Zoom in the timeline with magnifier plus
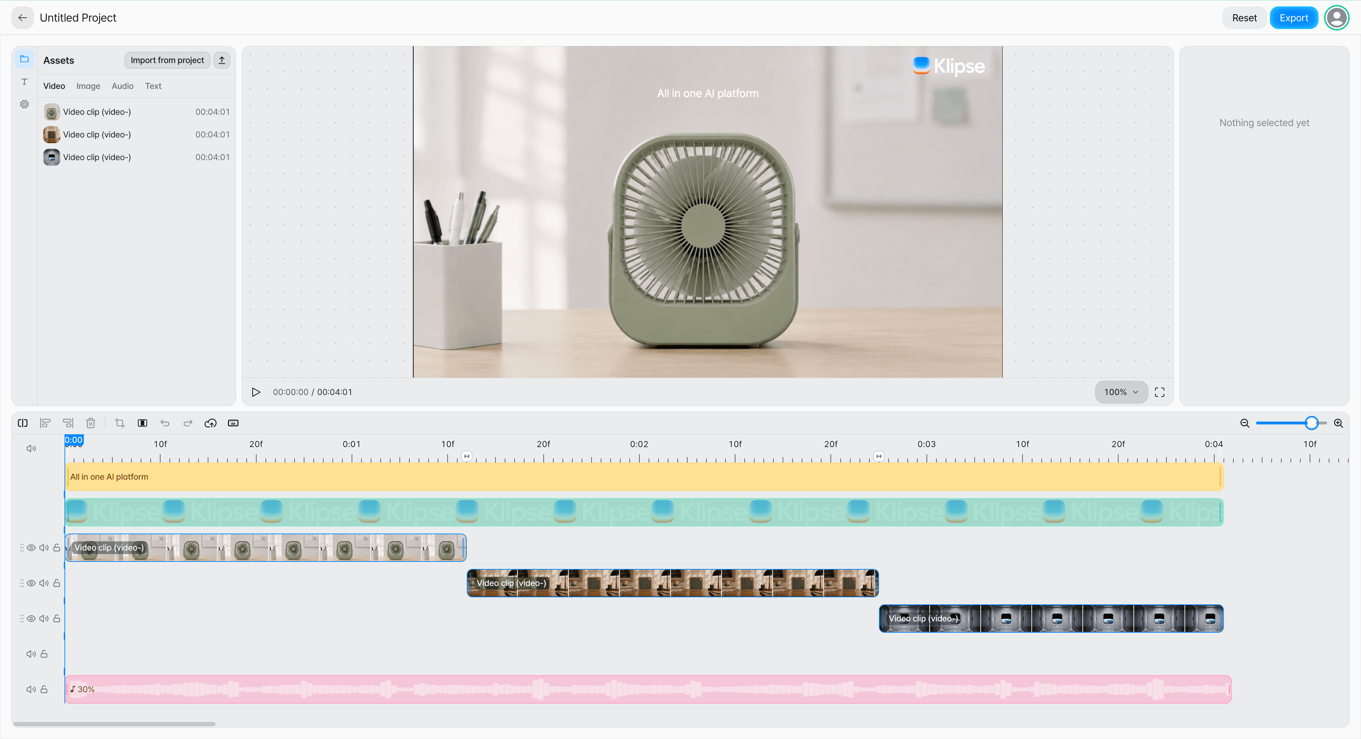 1338,423
